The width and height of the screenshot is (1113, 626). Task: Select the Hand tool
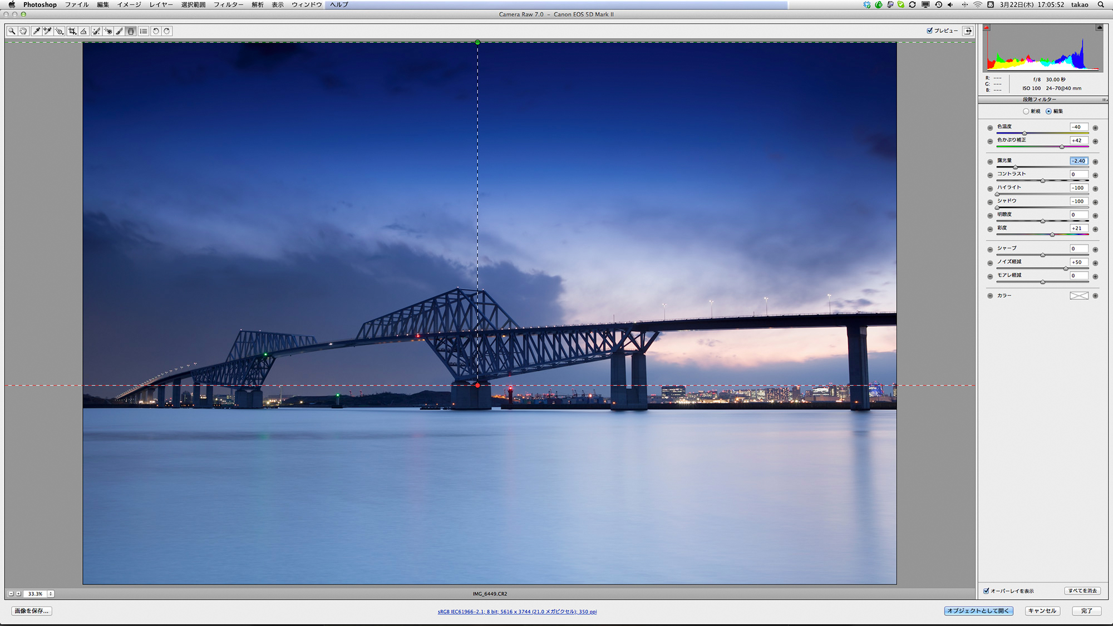click(x=23, y=31)
